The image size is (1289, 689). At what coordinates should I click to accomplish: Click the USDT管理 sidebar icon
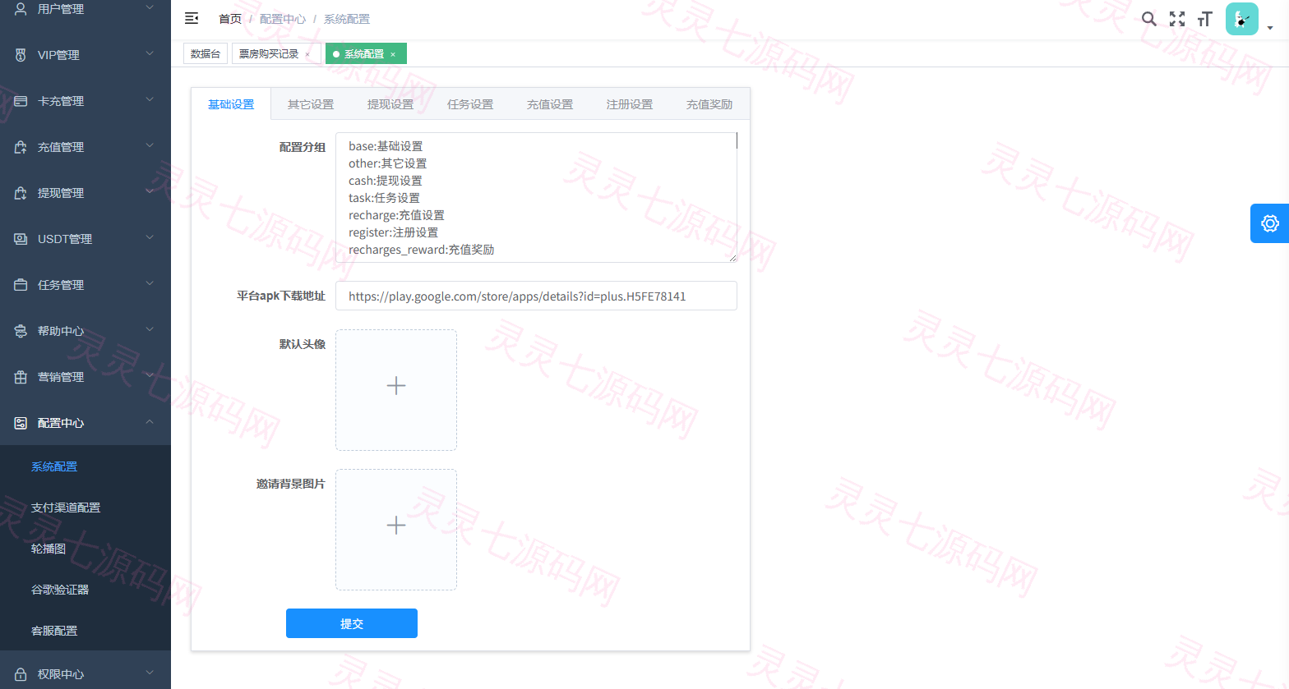coord(21,239)
